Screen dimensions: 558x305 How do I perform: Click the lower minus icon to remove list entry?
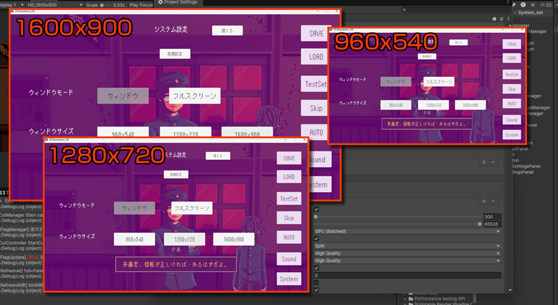click(493, 201)
